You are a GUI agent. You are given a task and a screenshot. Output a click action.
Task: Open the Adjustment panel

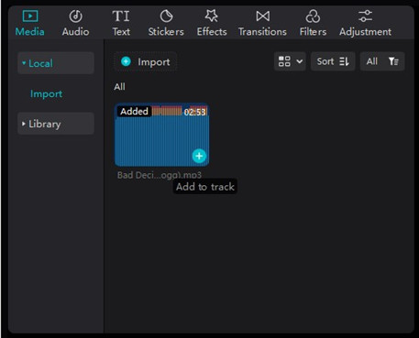[365, 24]
